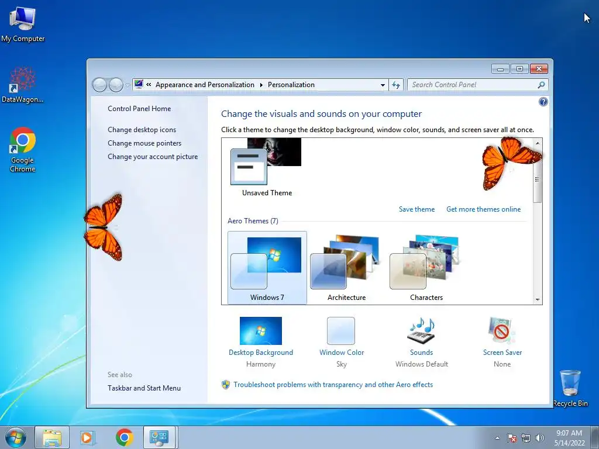Select the Windows 7 Aero theme
Viewport: 599px width, 449px height.
coord(267,268)
